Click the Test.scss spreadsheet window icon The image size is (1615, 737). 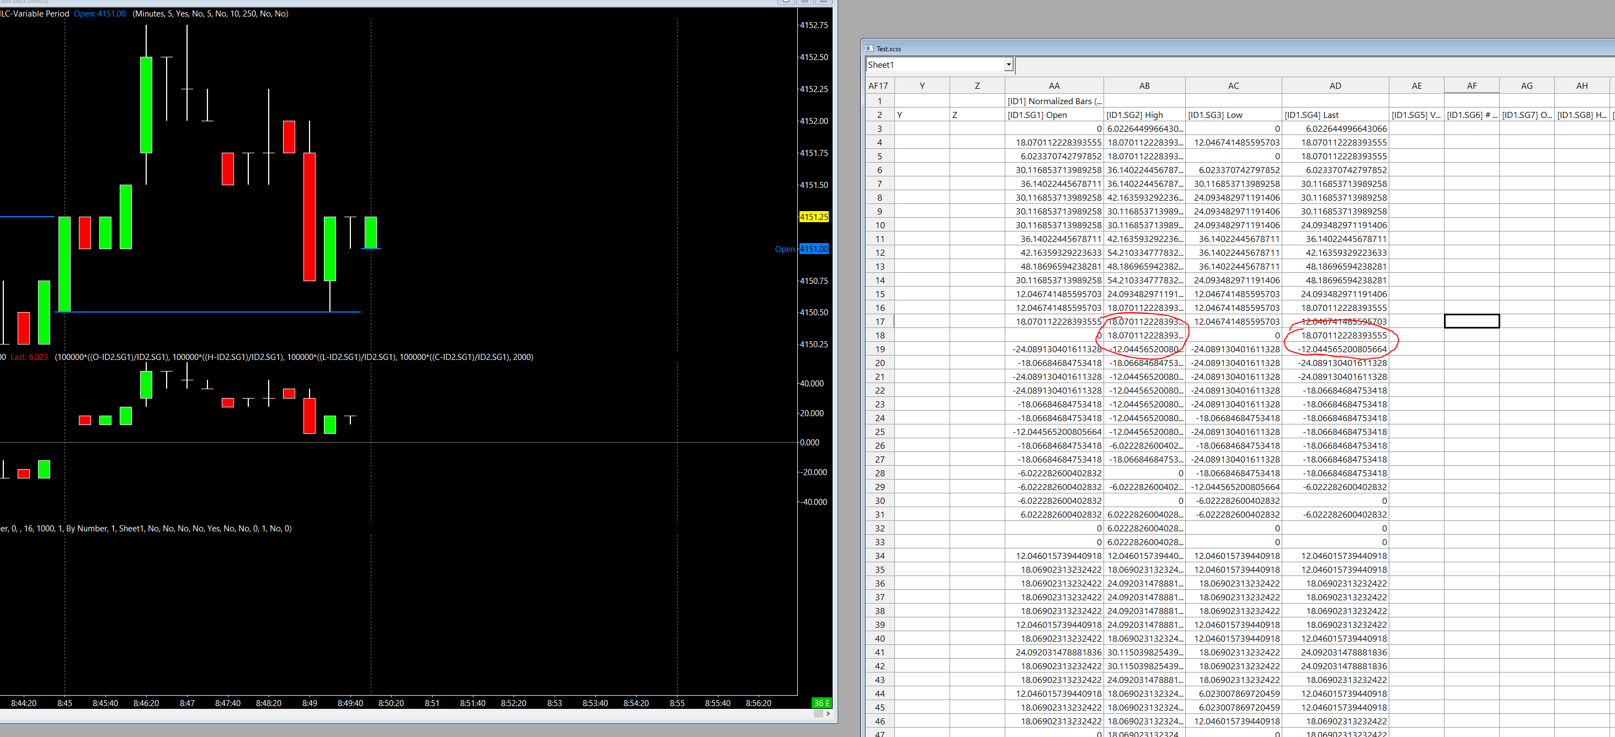coord(870,49)
